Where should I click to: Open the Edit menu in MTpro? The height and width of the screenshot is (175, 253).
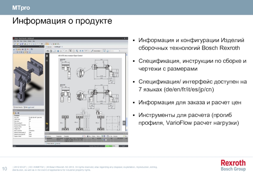[x=18, y=41]
